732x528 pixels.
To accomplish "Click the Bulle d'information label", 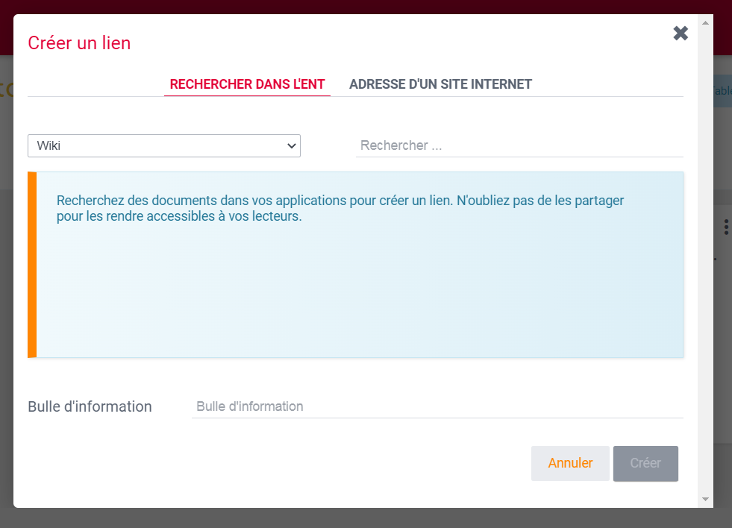I will click(90, 406).
